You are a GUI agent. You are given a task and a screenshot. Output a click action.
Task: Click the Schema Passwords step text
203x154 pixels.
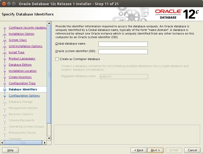[22, 120]
